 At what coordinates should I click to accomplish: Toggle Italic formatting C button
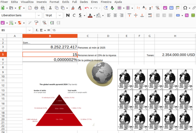tap(74, 15)
